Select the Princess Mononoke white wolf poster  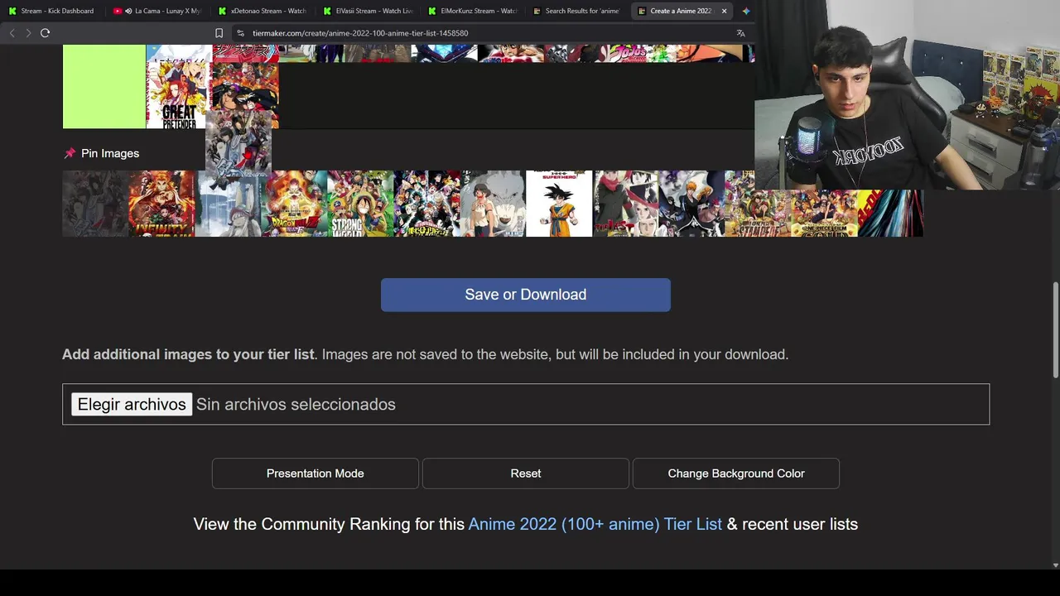pyautogui.click(x=493, y=204)
